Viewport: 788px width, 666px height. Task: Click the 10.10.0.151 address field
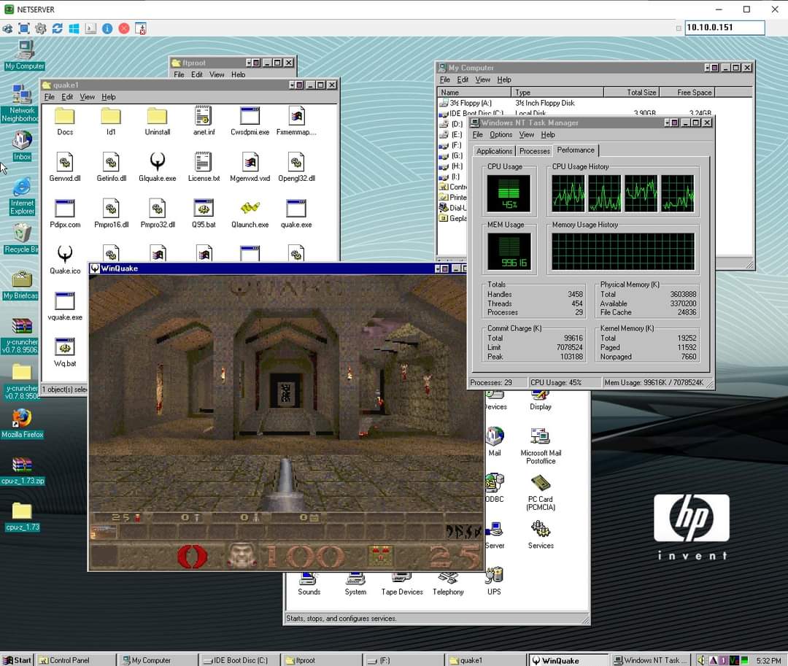tap(725, 28)
